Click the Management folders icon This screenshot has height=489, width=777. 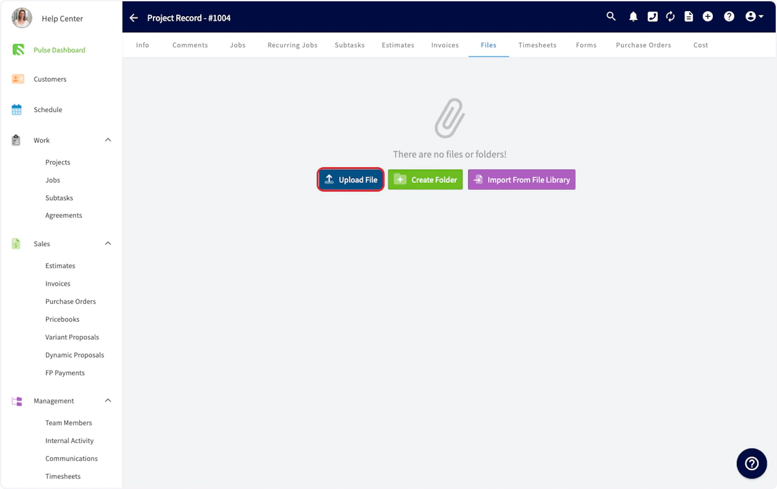point(17,401)
